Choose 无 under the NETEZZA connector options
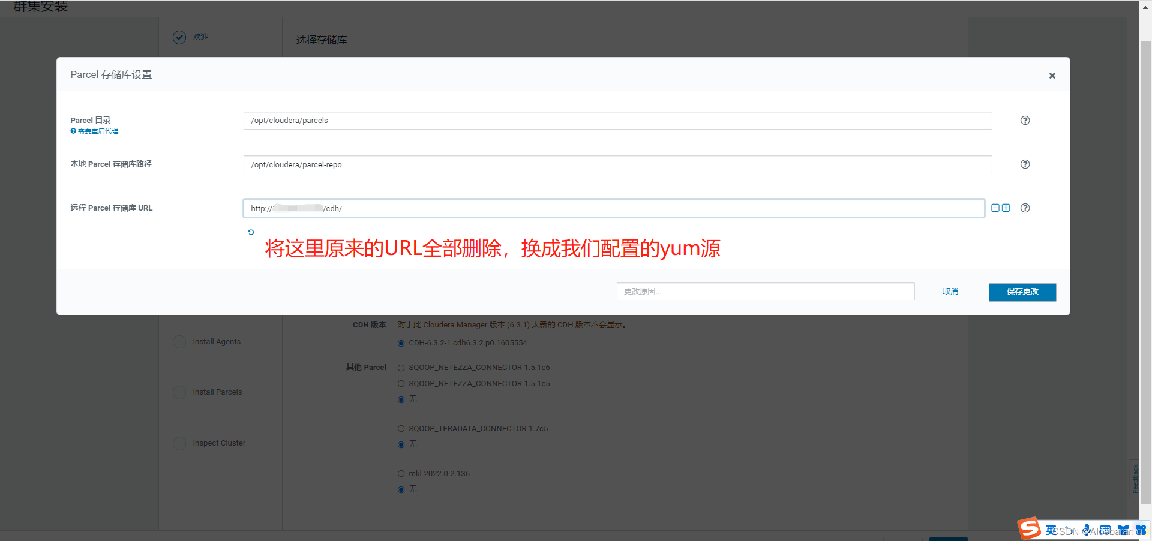 pyautogui.click(x=401, y=400)
